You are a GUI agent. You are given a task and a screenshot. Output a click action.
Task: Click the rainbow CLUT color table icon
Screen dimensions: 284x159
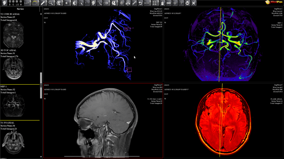pos(35,3)
